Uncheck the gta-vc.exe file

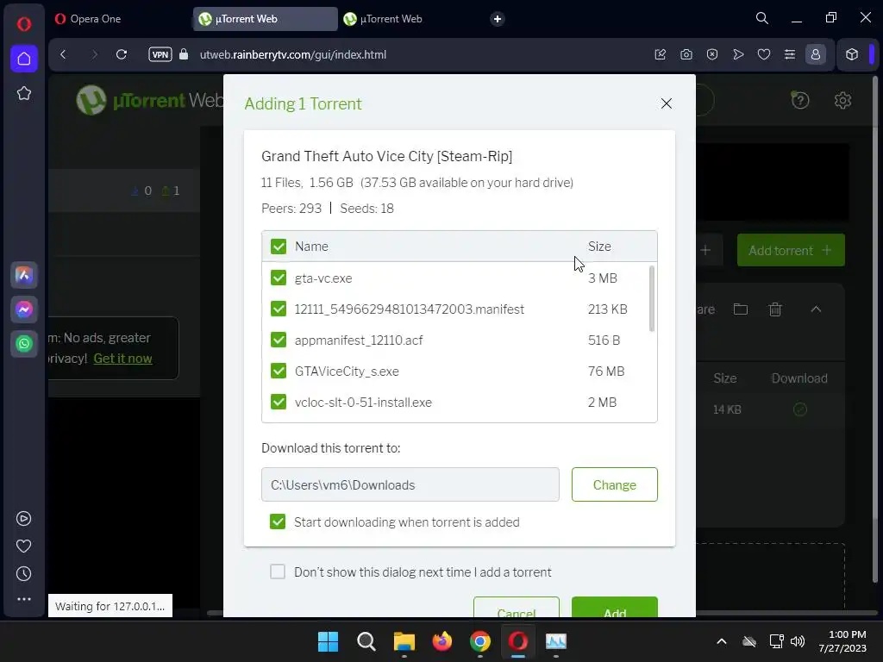tap(279, 278)
